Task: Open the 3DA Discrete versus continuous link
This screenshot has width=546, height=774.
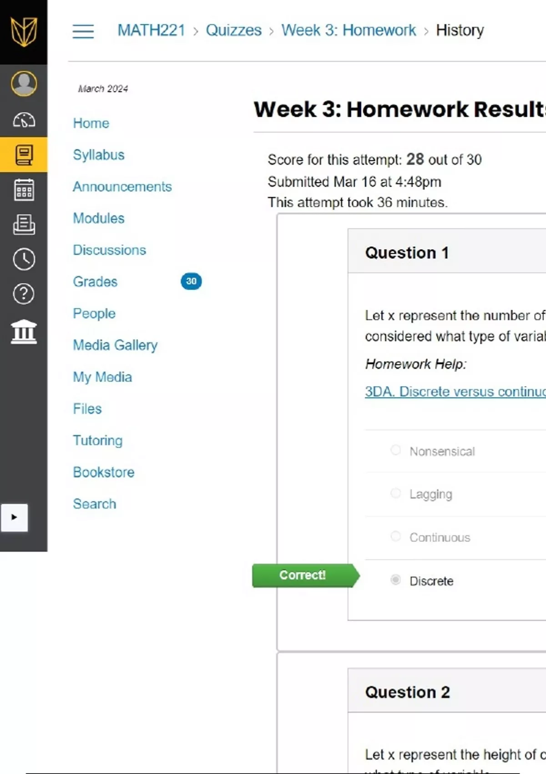Action: [455, 392]
